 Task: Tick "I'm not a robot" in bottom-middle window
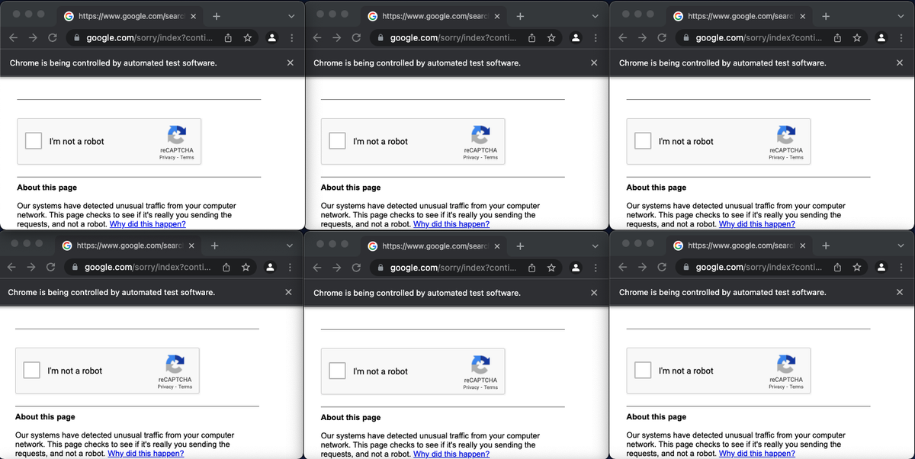point(337,371)
